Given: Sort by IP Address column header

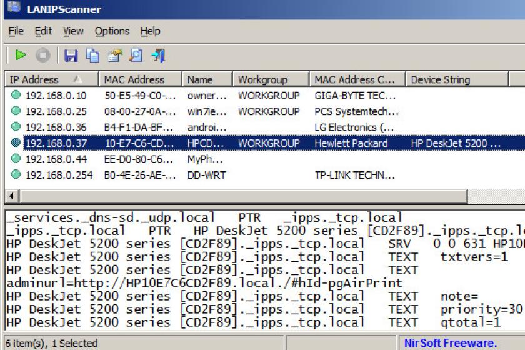Looking at the screenshot, I should pos(51,79).
